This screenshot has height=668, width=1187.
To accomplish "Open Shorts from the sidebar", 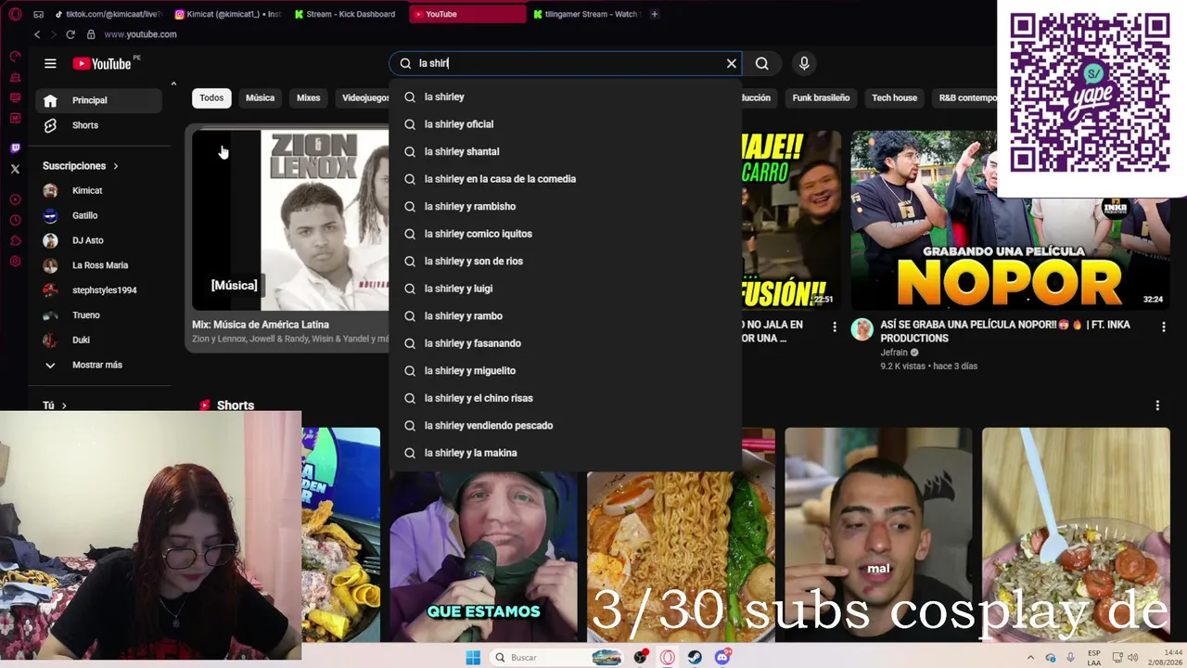I will click(x=99, y=125).
